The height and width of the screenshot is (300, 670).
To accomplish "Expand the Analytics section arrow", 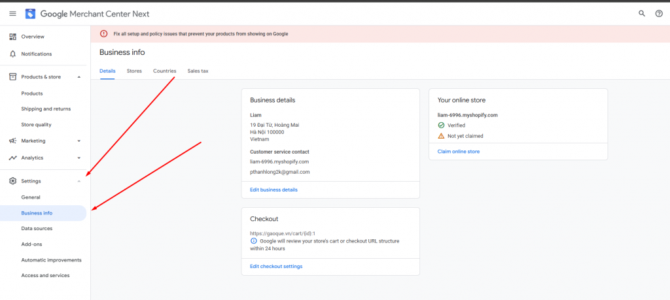I will pos(79,158).
